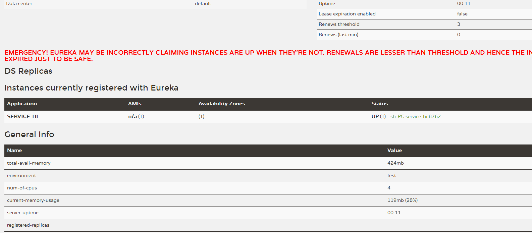Select the 'current-memory-usage' row name
The height and width of the screenshot is (233, 532).
tap(33, 200)
